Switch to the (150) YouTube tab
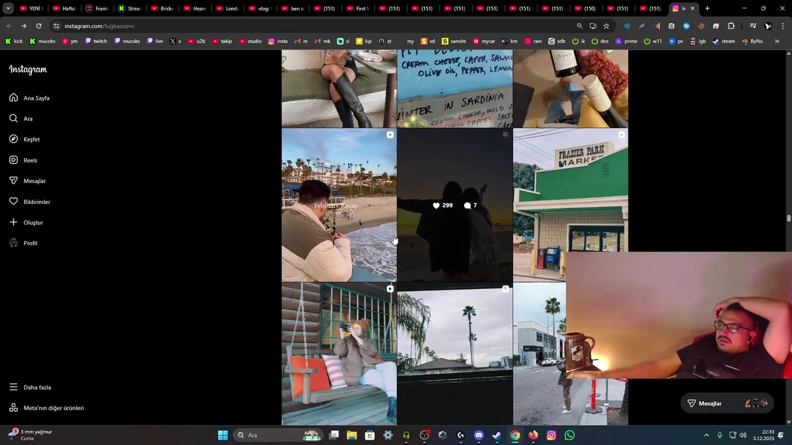792x445 pixels. click(585, 9)
